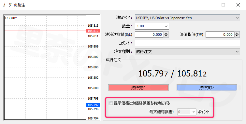Expand the 数量 1.00 combo box arrow
This screenshot has width=246, height=124.
166,26
